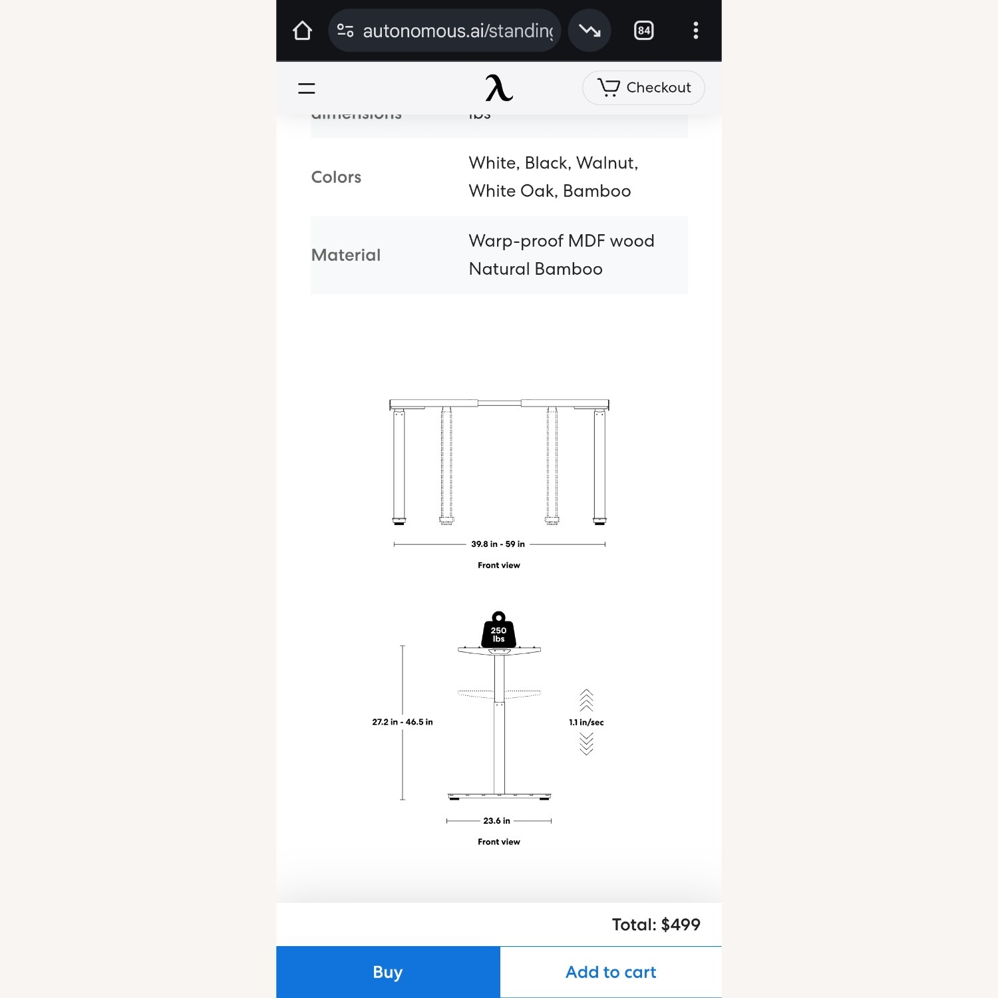Tap the Autonomous lambda logo
This screenshot has width=998, height=998.
[x=498, y=88]
